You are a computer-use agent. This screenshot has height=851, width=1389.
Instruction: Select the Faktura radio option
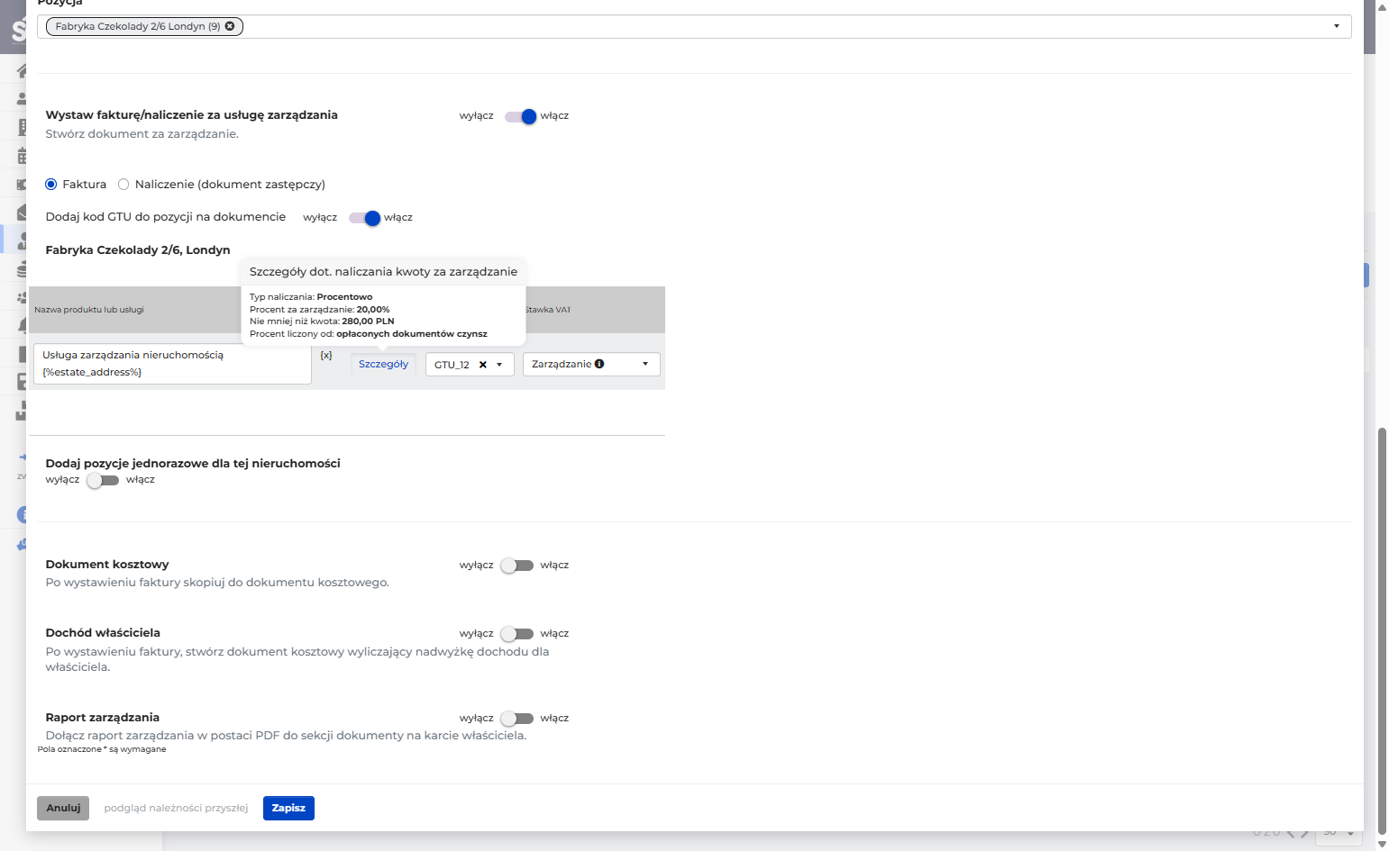click(x=51, y=185)
